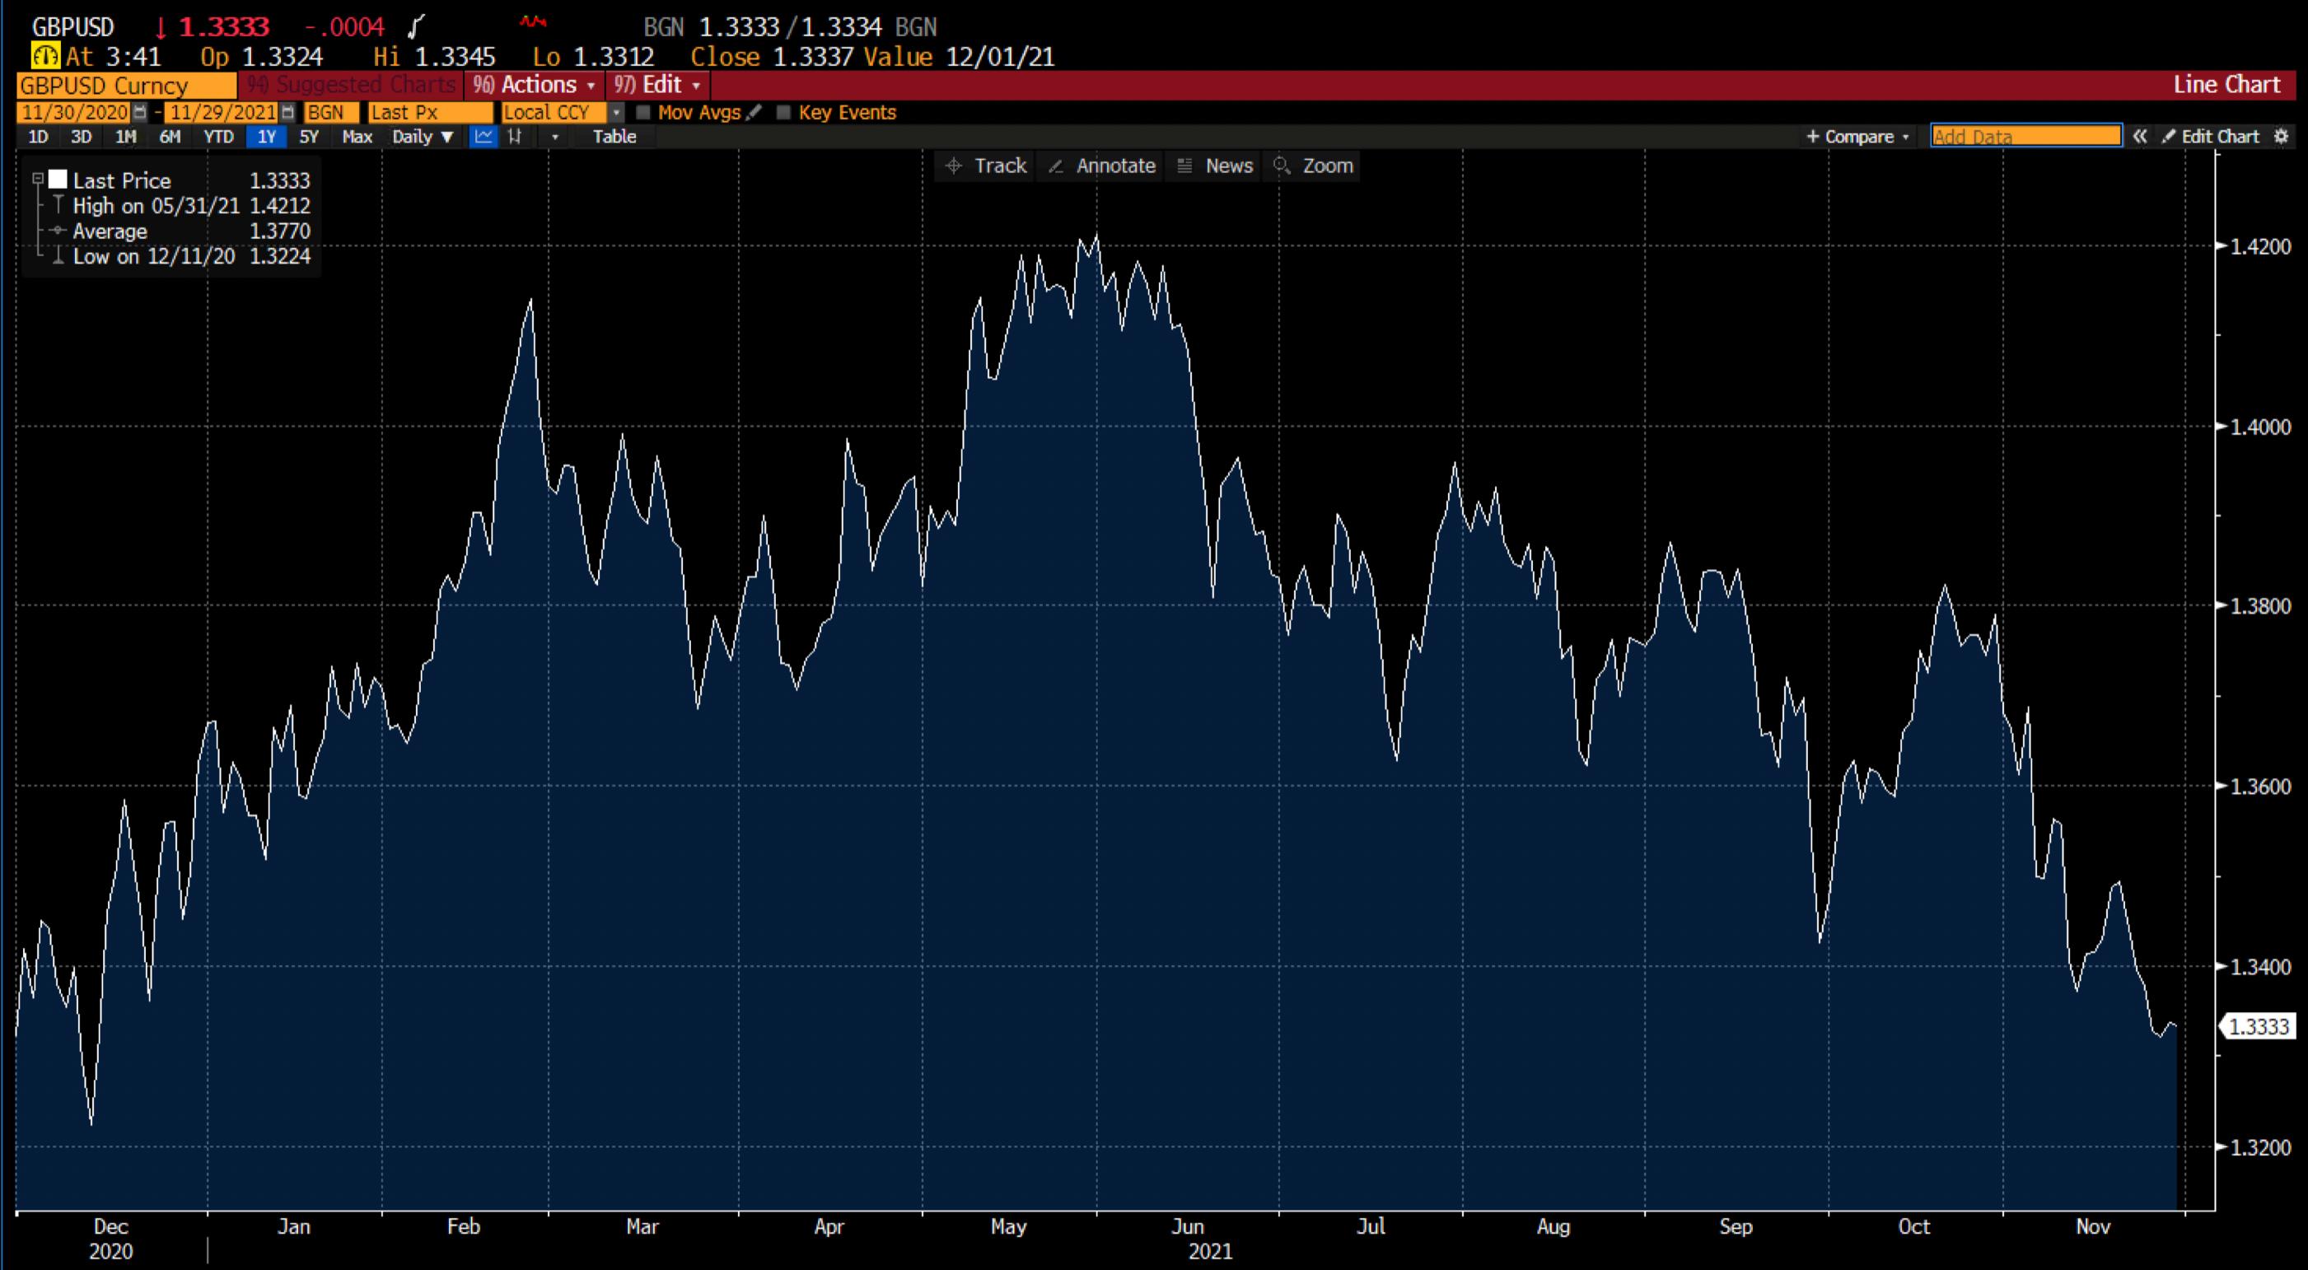Open the chart settings gear

click(2282, 136)
